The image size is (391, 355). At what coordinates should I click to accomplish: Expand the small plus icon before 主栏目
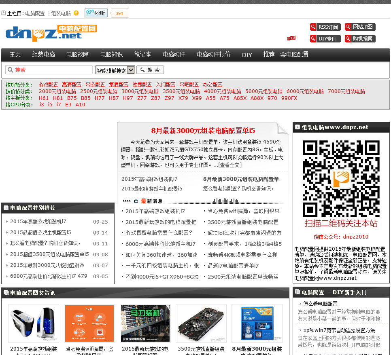pos(4,13)
